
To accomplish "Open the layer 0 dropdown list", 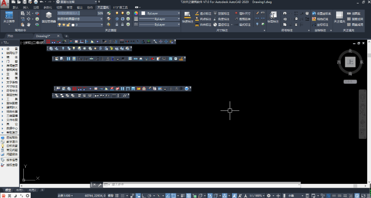I will click(x=80, y=24).
